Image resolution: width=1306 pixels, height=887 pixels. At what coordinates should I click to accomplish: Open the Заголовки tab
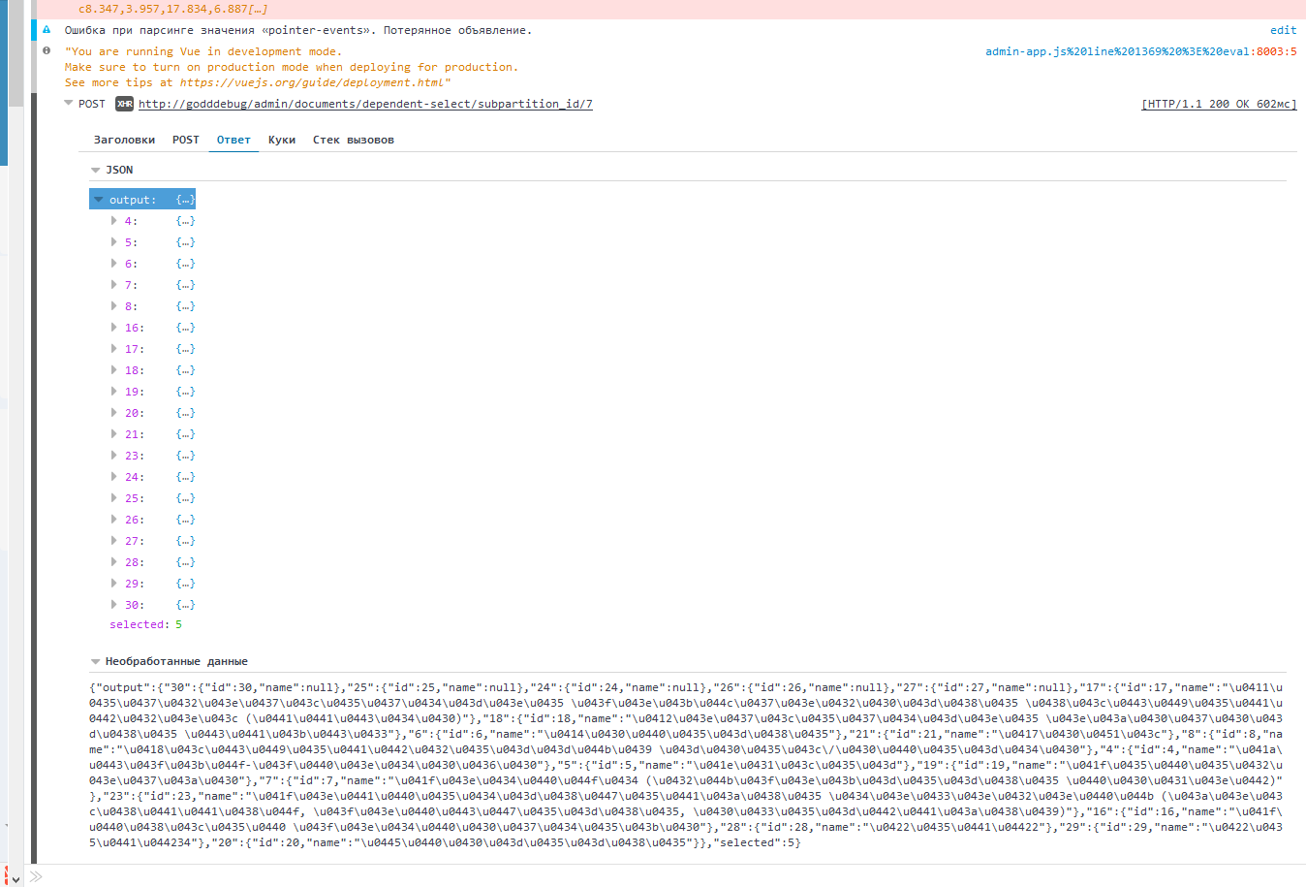click(124, 140)
